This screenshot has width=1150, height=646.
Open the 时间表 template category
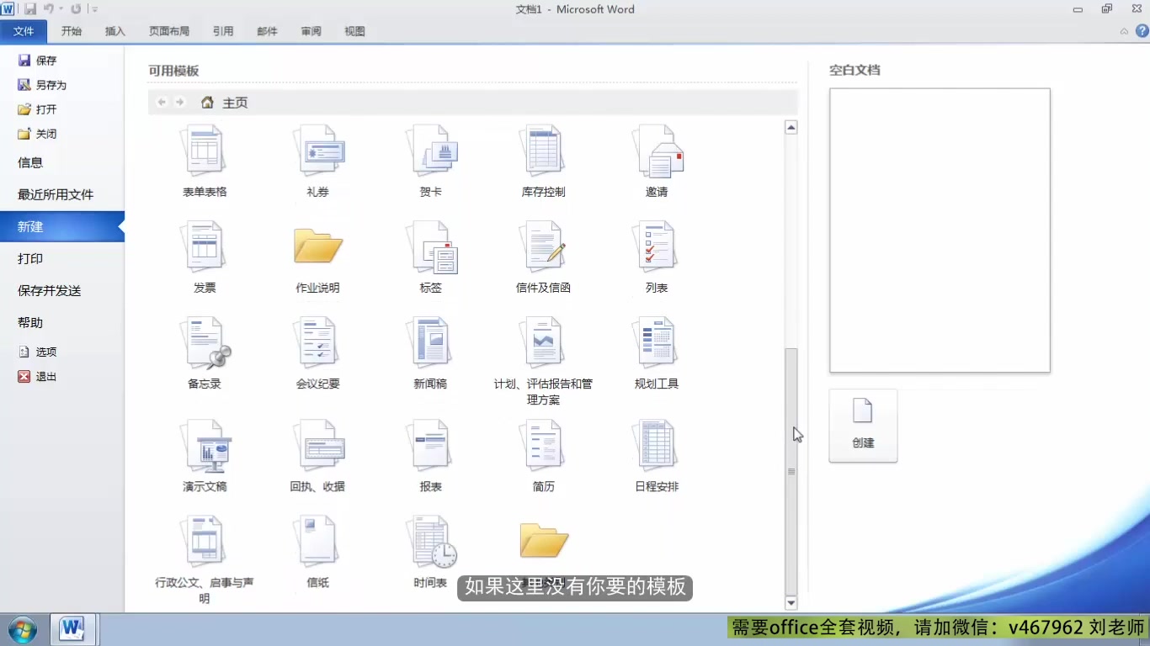tap(430, 552)
